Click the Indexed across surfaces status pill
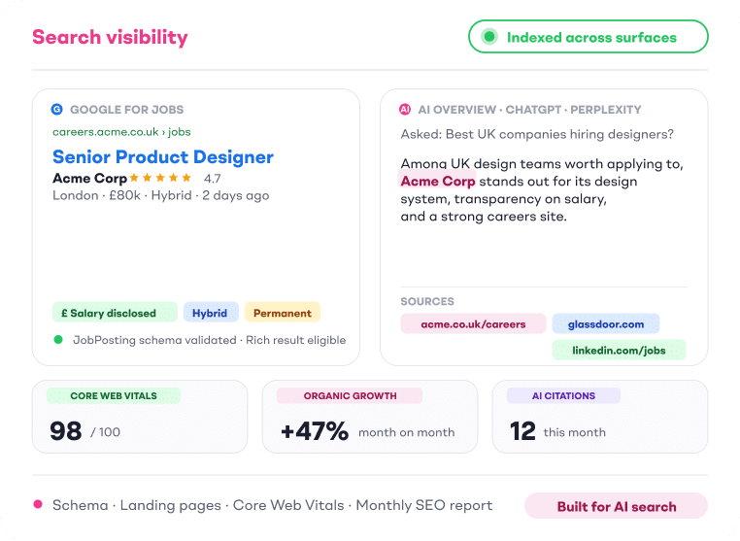This screenshot has height=541, width=740. pos(589,36)
